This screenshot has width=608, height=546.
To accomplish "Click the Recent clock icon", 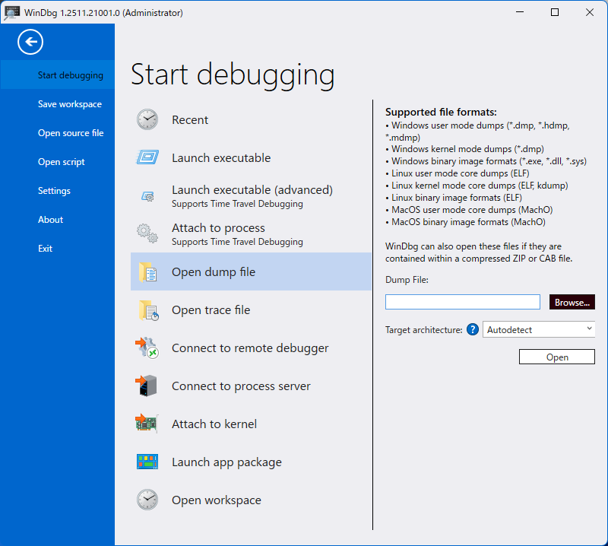I will pyautogui.click(x=147, y=120).
